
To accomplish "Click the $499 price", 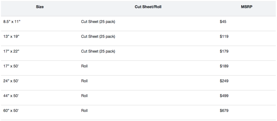I will [x=224, y=96].
